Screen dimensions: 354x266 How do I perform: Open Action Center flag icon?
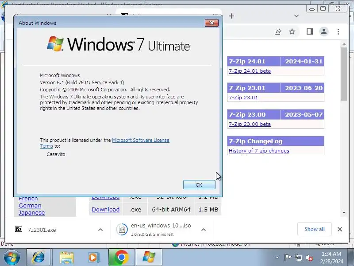coord(287,258)
